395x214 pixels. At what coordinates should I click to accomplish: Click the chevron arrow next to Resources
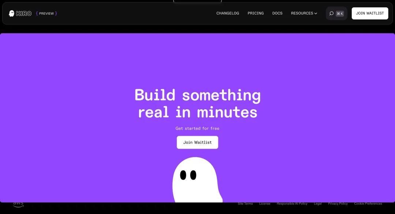[x=316, y=14]
